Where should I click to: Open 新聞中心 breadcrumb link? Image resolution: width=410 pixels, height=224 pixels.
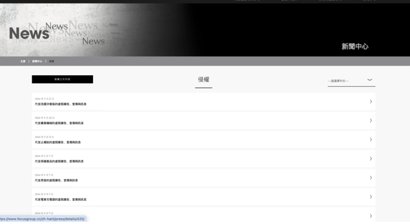pyautogui.click(x=37, y=61)
